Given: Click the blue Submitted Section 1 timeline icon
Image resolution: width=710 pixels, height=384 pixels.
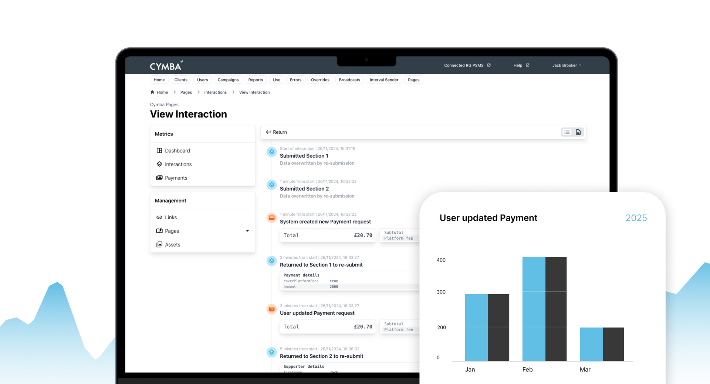Looking at the screenshot, I should pos(271,152).
